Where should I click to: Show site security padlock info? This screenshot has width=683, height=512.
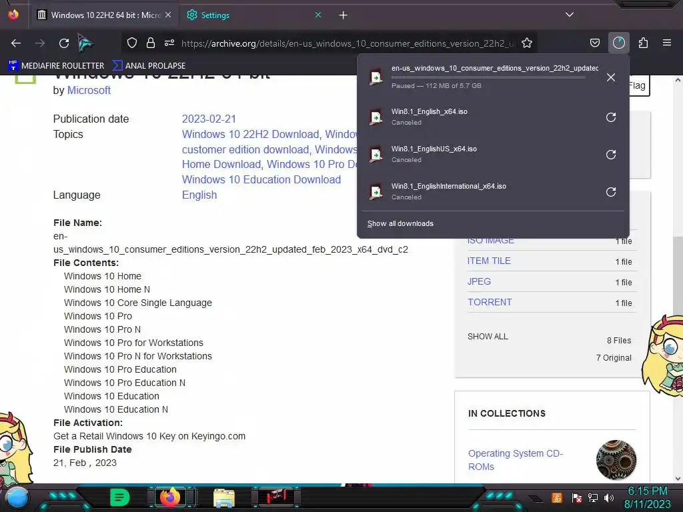[151, 43]
